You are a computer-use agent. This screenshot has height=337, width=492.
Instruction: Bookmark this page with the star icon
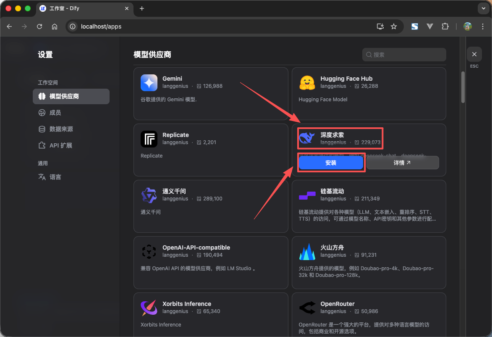tap(394, 26)
